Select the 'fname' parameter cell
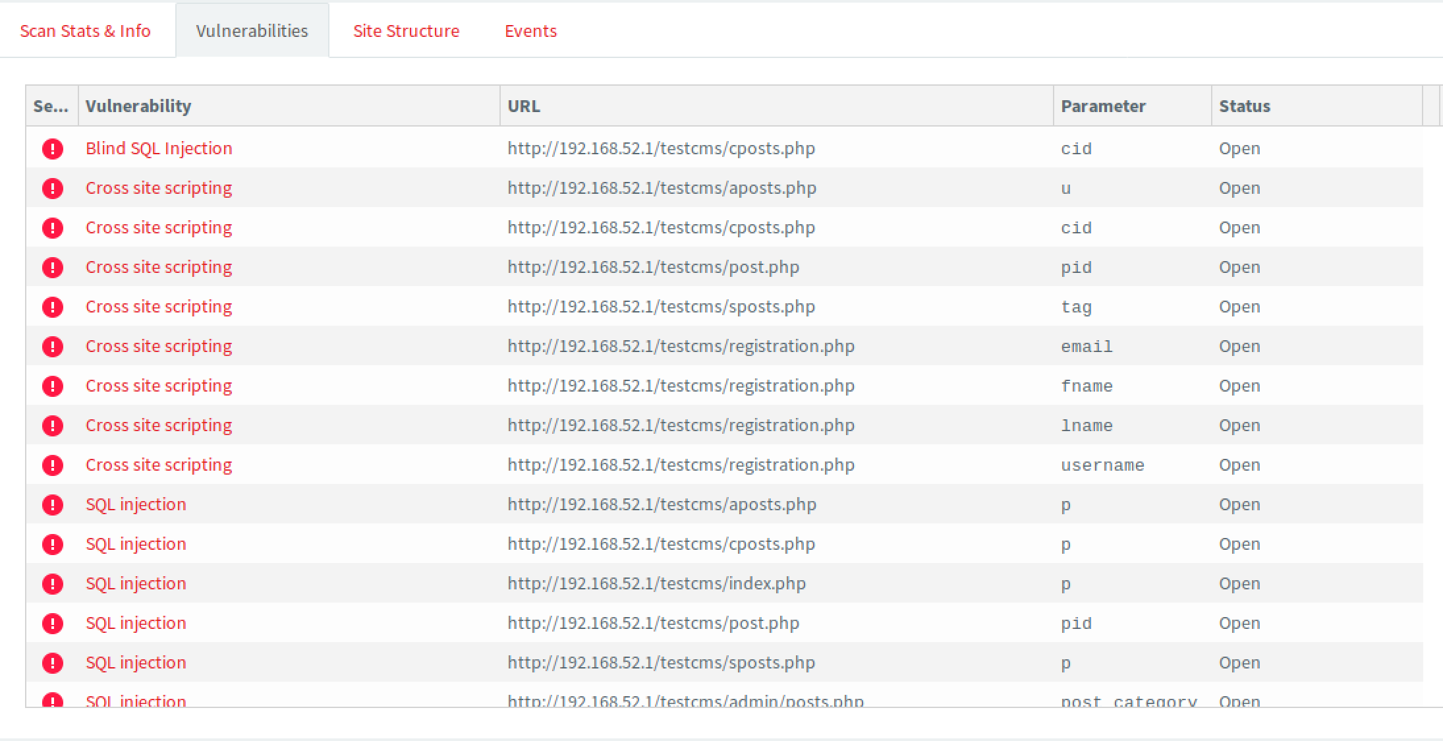Viewport: 1443px width, 741px height. coord(1087,386)
